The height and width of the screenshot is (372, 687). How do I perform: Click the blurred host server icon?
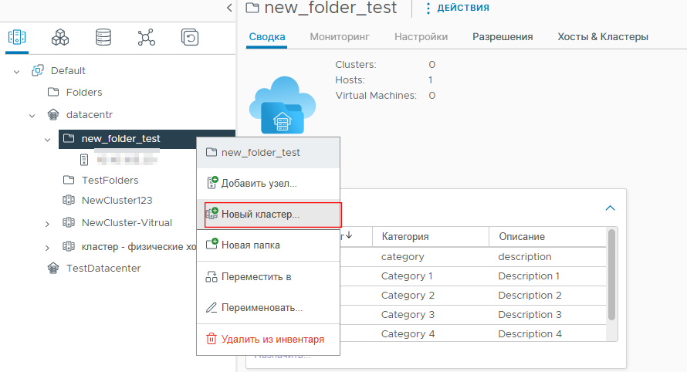point(84,160)
